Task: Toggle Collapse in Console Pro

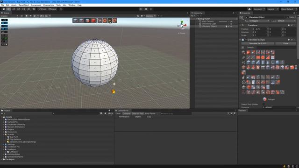Action: pyautogui.click(x=126, y=113)
